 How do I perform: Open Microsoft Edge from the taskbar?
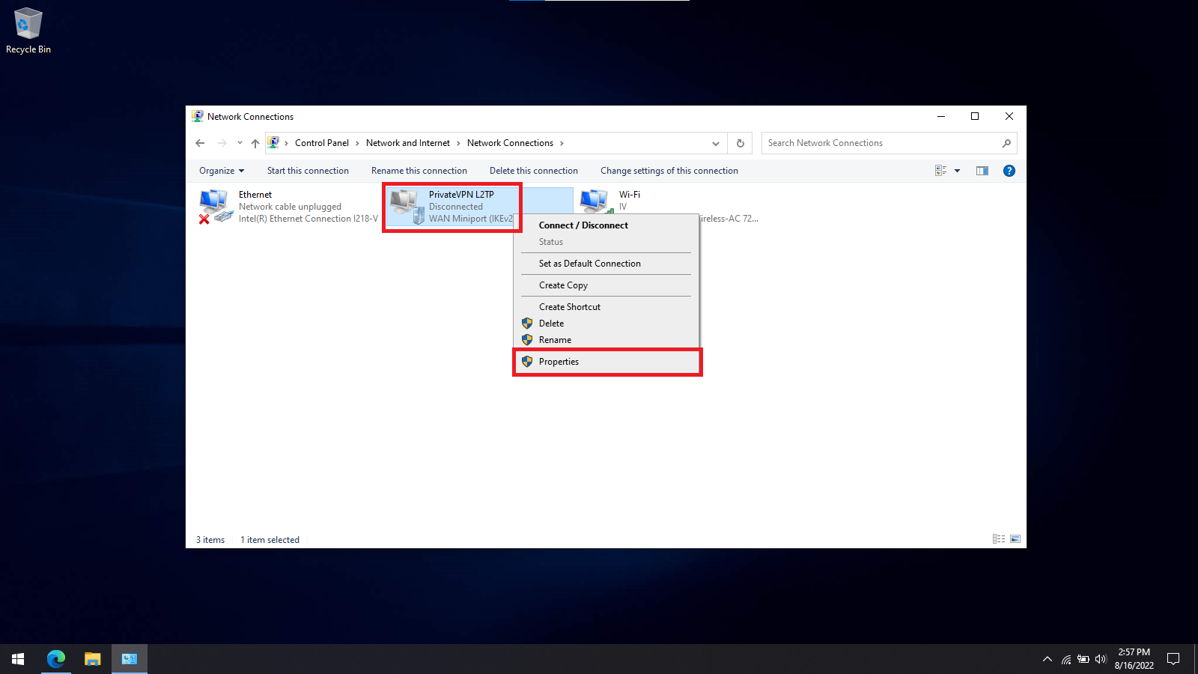tap(56, 659)
